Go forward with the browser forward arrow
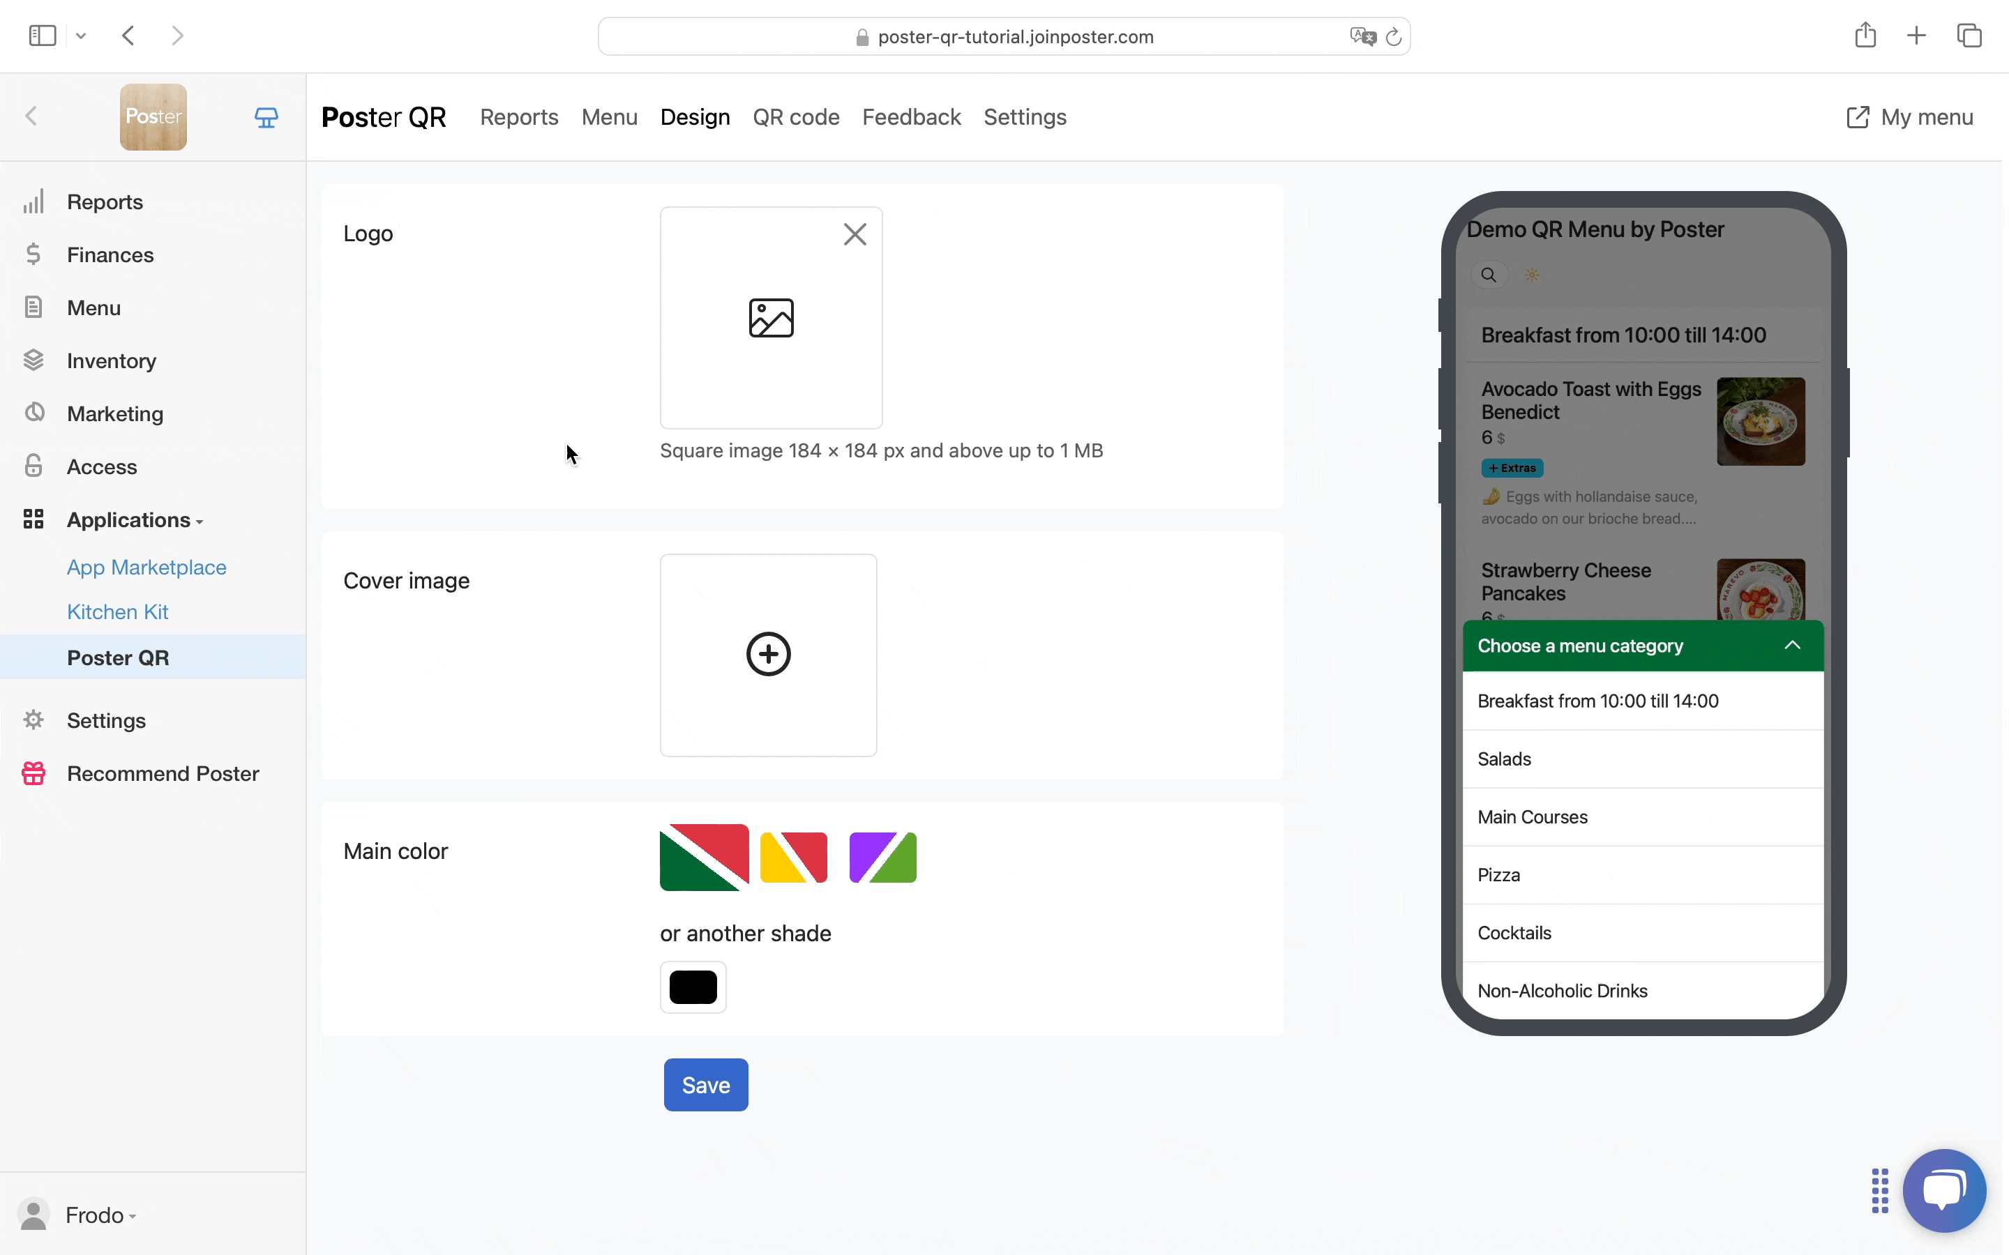 click(x=176, y=36)
